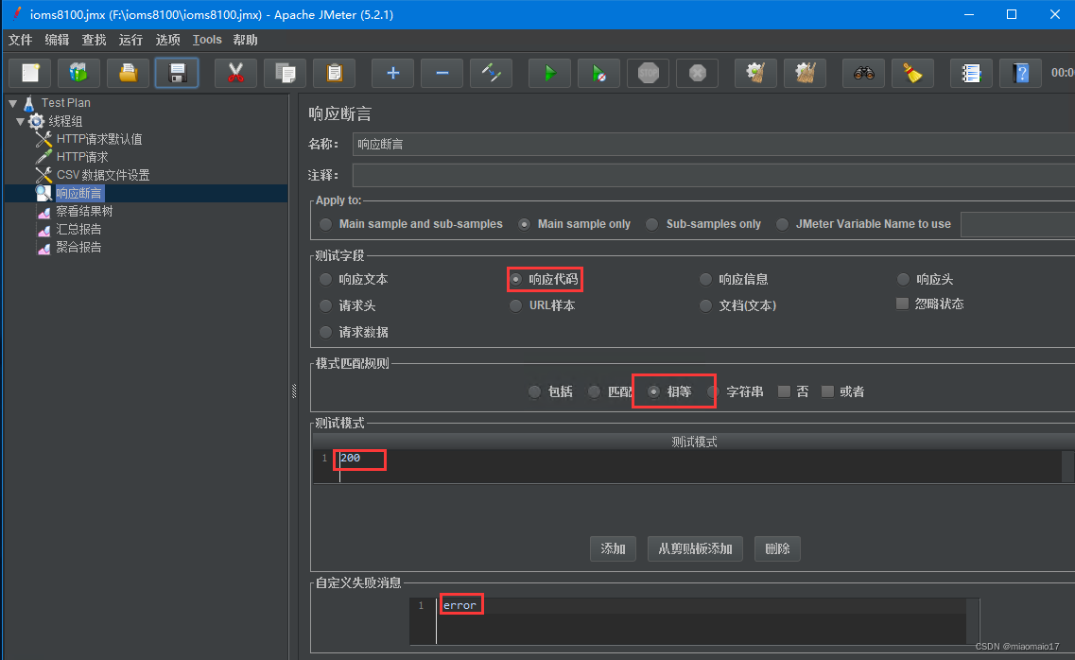The height and width of the screenshot is (660, 1075).
Task: Toggle element enabled state icon
Action: [x=492, y=73]
